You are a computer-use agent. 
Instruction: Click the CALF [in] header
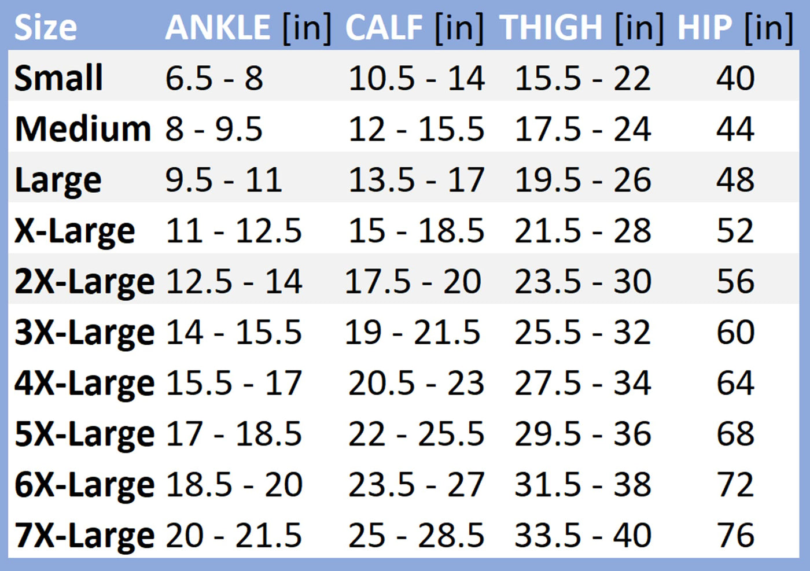click(x=414, y=28)
